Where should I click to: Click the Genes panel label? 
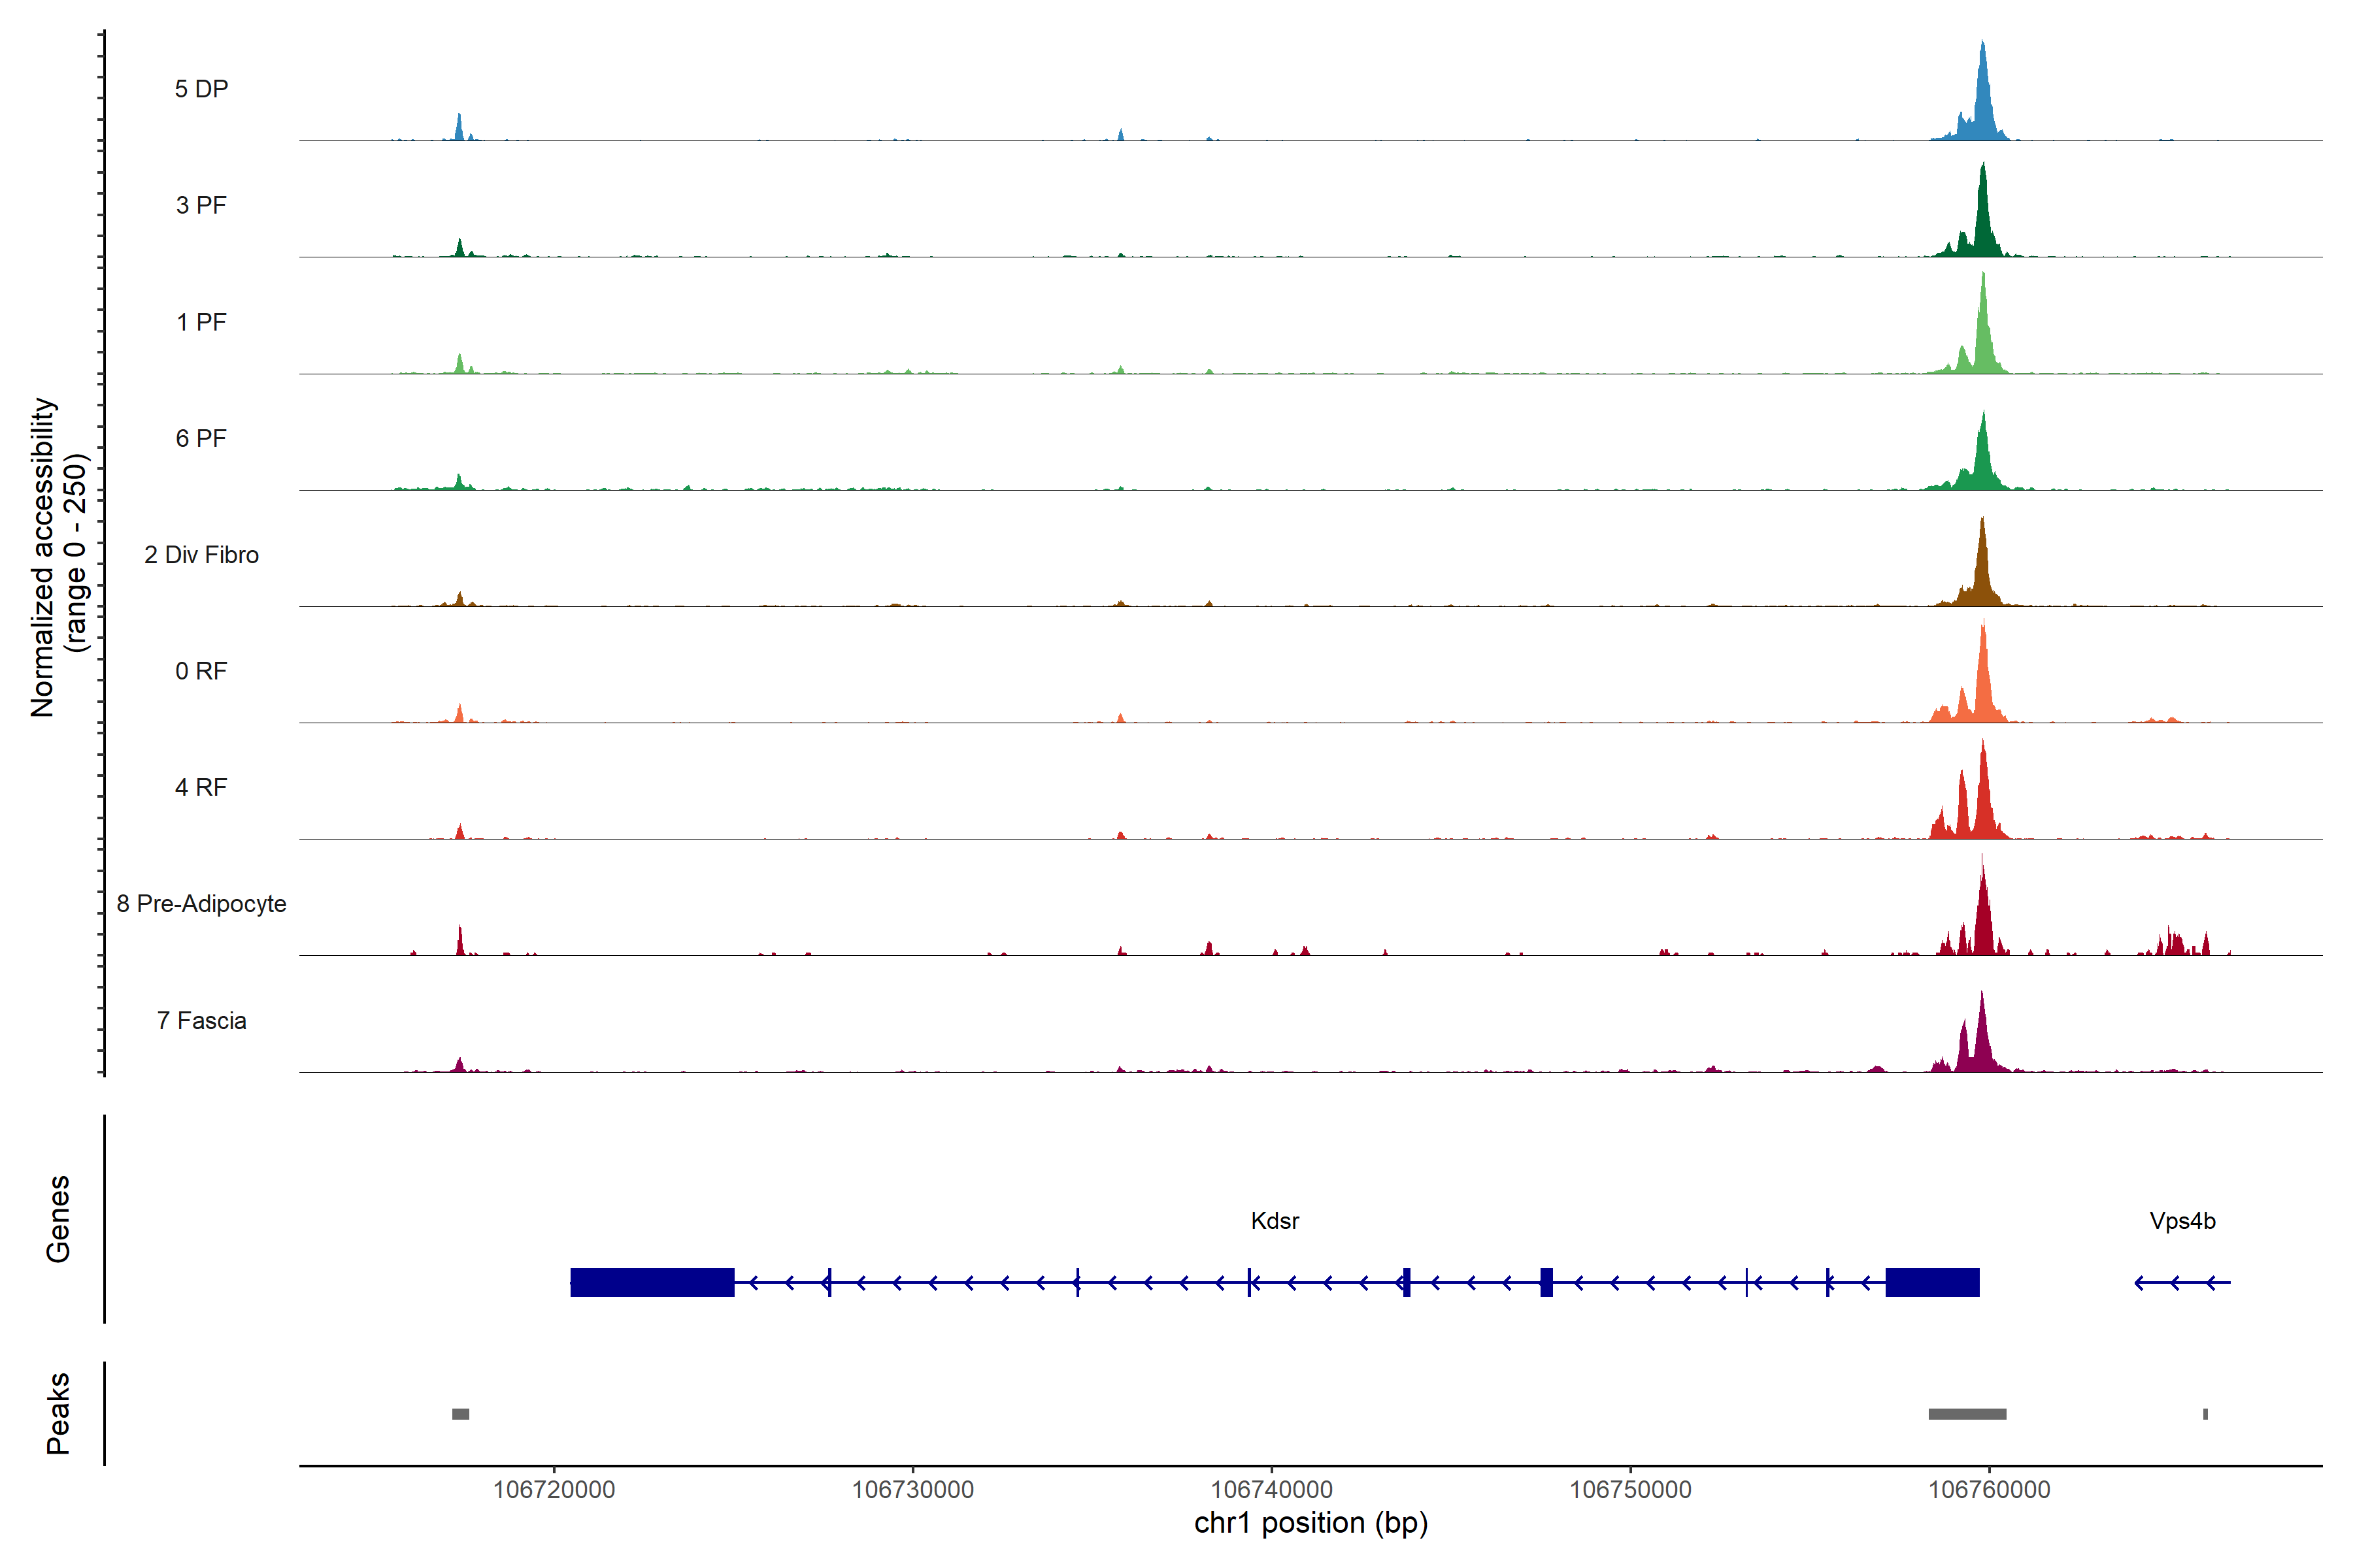[58, 1219]
